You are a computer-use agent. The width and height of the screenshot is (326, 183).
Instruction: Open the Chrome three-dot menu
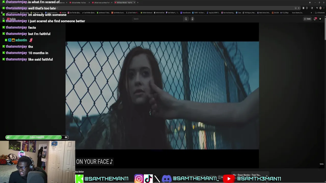click(x=324, y=8)
